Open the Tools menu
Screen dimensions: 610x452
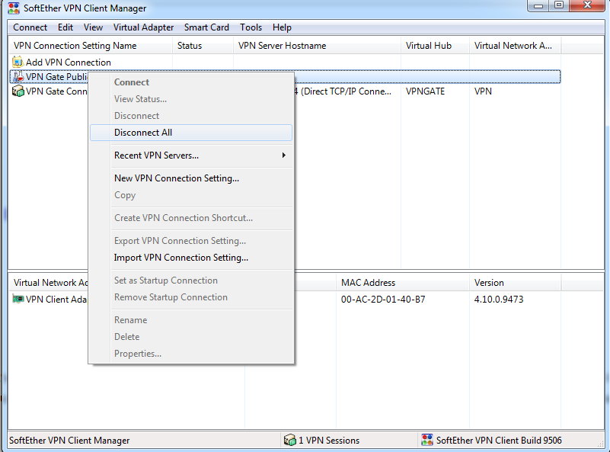click(x=251, y=27)
